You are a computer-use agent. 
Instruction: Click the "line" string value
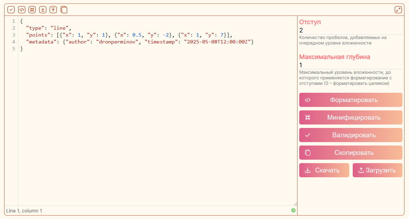tap(59, 28)
